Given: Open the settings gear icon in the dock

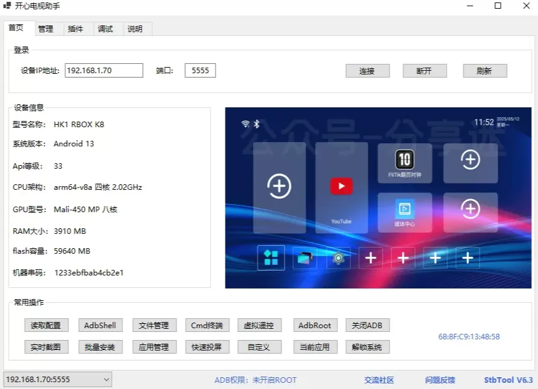Looking at the screenshot, I should click(338, 258).
